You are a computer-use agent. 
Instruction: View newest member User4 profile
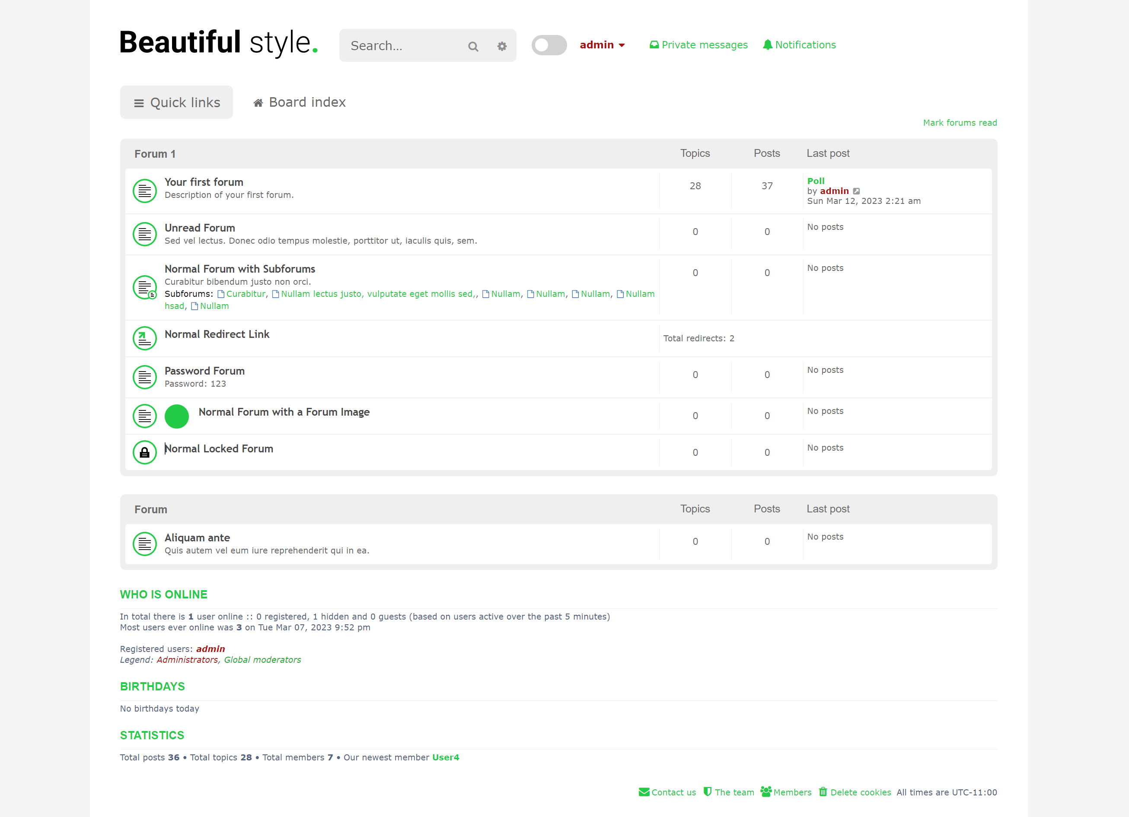pyautogui.click(x=446, y=757)
